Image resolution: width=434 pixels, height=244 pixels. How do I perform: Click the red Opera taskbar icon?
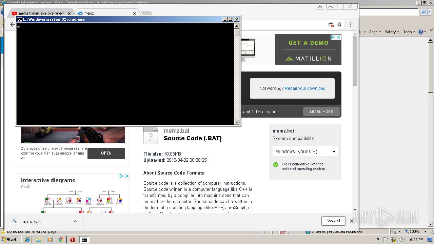[x=73, y=240]
